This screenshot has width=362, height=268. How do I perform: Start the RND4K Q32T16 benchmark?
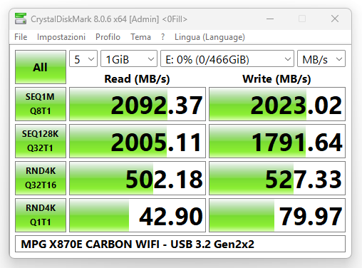pos(41,178)
